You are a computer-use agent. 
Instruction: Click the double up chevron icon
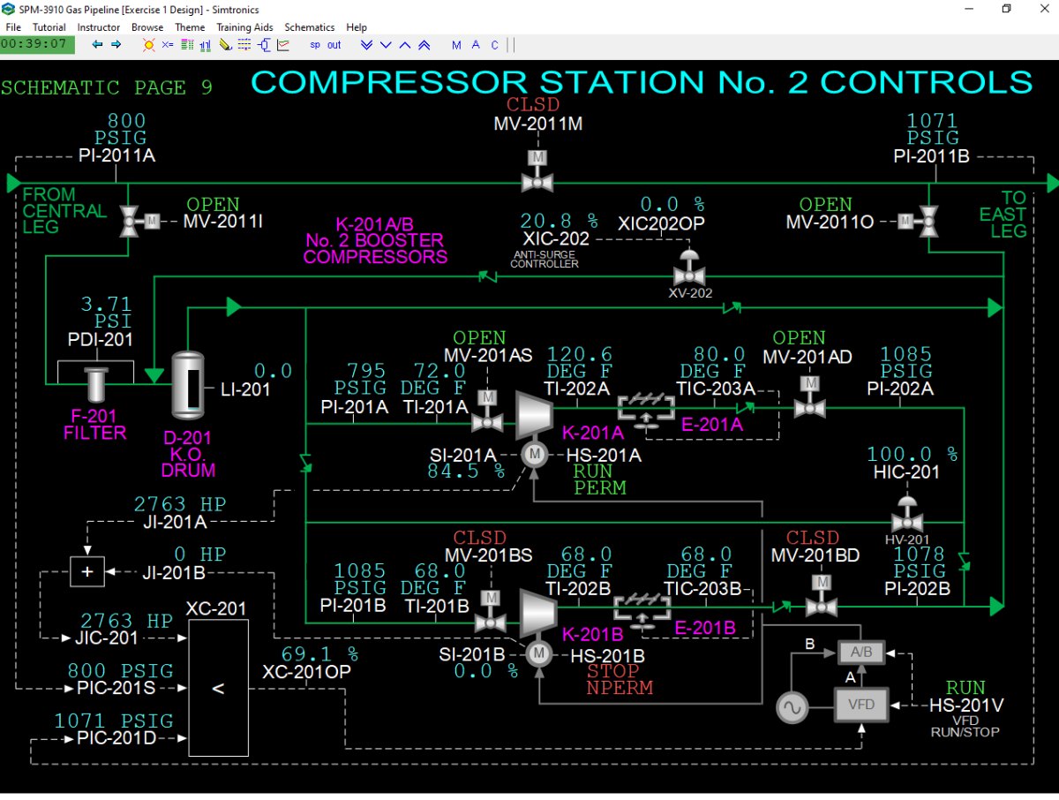coord(424,44)
